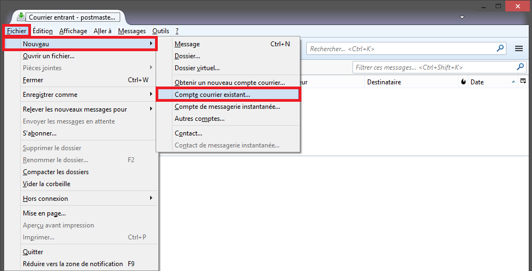Screen dimensions: 532x271
Task: Expand the Nouveau submenu
Action: pos(81,44)
